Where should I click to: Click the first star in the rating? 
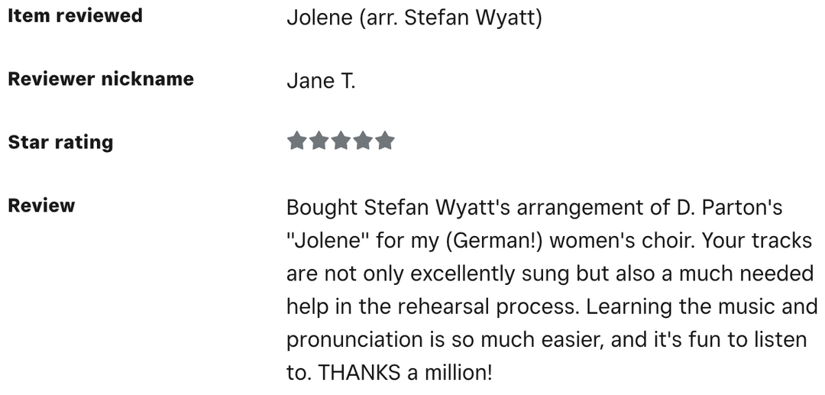tap(296, 141)
